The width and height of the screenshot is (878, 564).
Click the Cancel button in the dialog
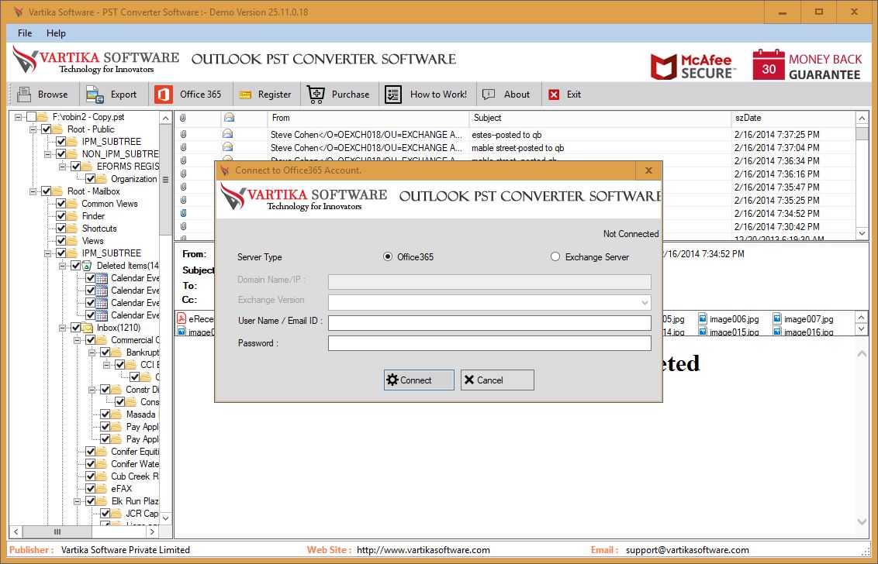497,380
